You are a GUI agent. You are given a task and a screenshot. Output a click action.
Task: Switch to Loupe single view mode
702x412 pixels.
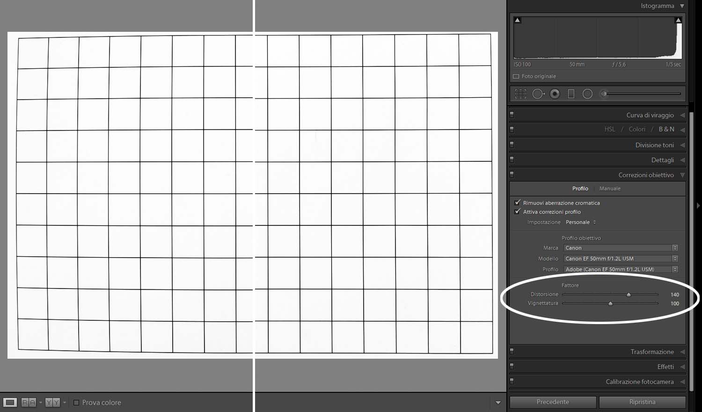10,402
